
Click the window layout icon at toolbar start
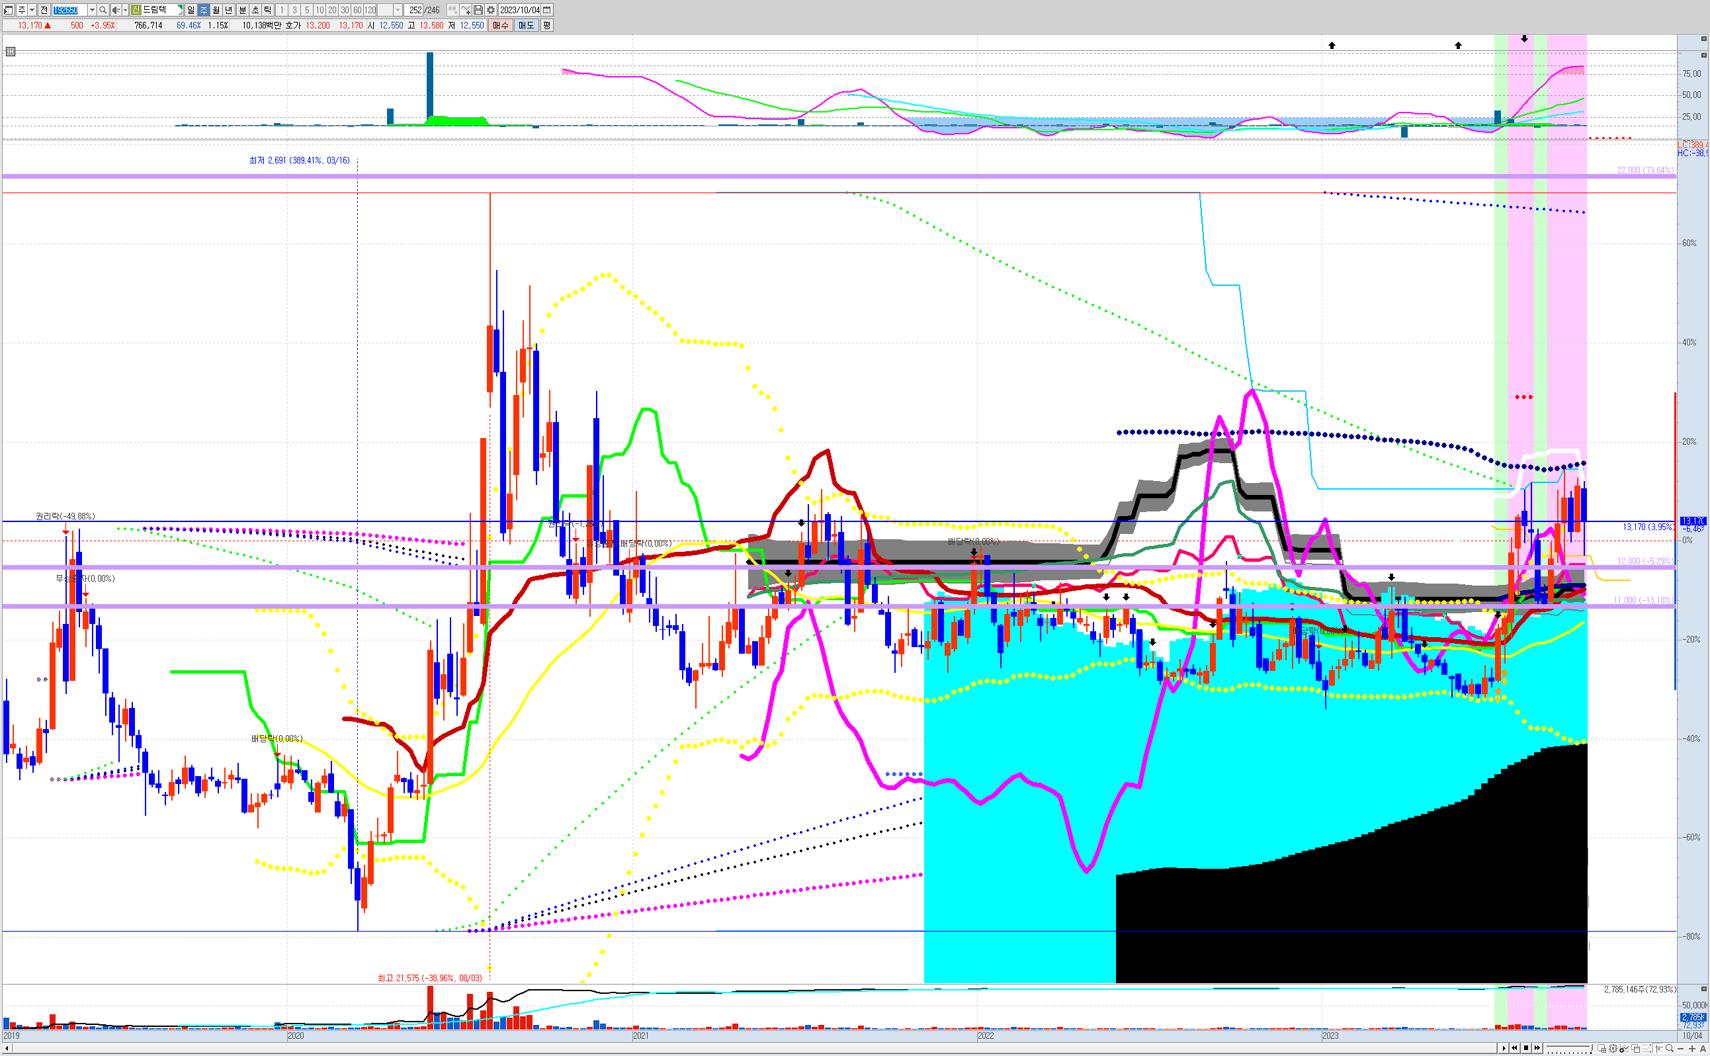coord(9,10)
